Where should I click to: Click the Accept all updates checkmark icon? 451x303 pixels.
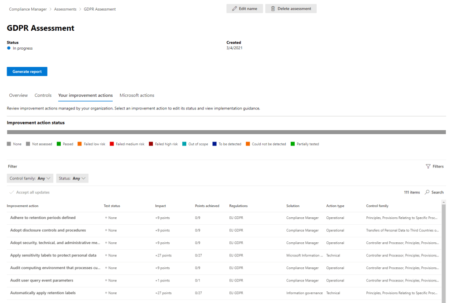pos(11,193)
